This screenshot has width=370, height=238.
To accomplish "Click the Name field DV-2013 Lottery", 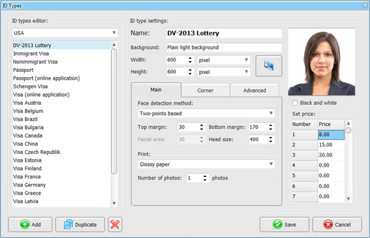I will [x=224, y=33].
